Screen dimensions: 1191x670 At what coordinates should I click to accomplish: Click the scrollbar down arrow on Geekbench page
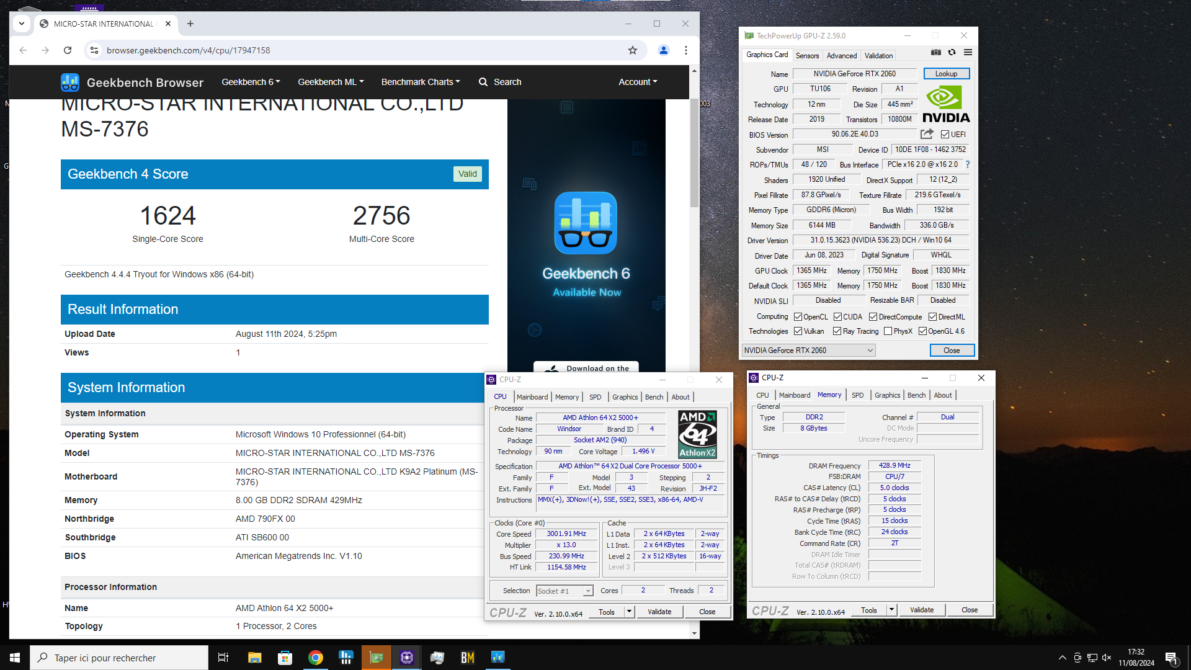(x=694, y=633)
